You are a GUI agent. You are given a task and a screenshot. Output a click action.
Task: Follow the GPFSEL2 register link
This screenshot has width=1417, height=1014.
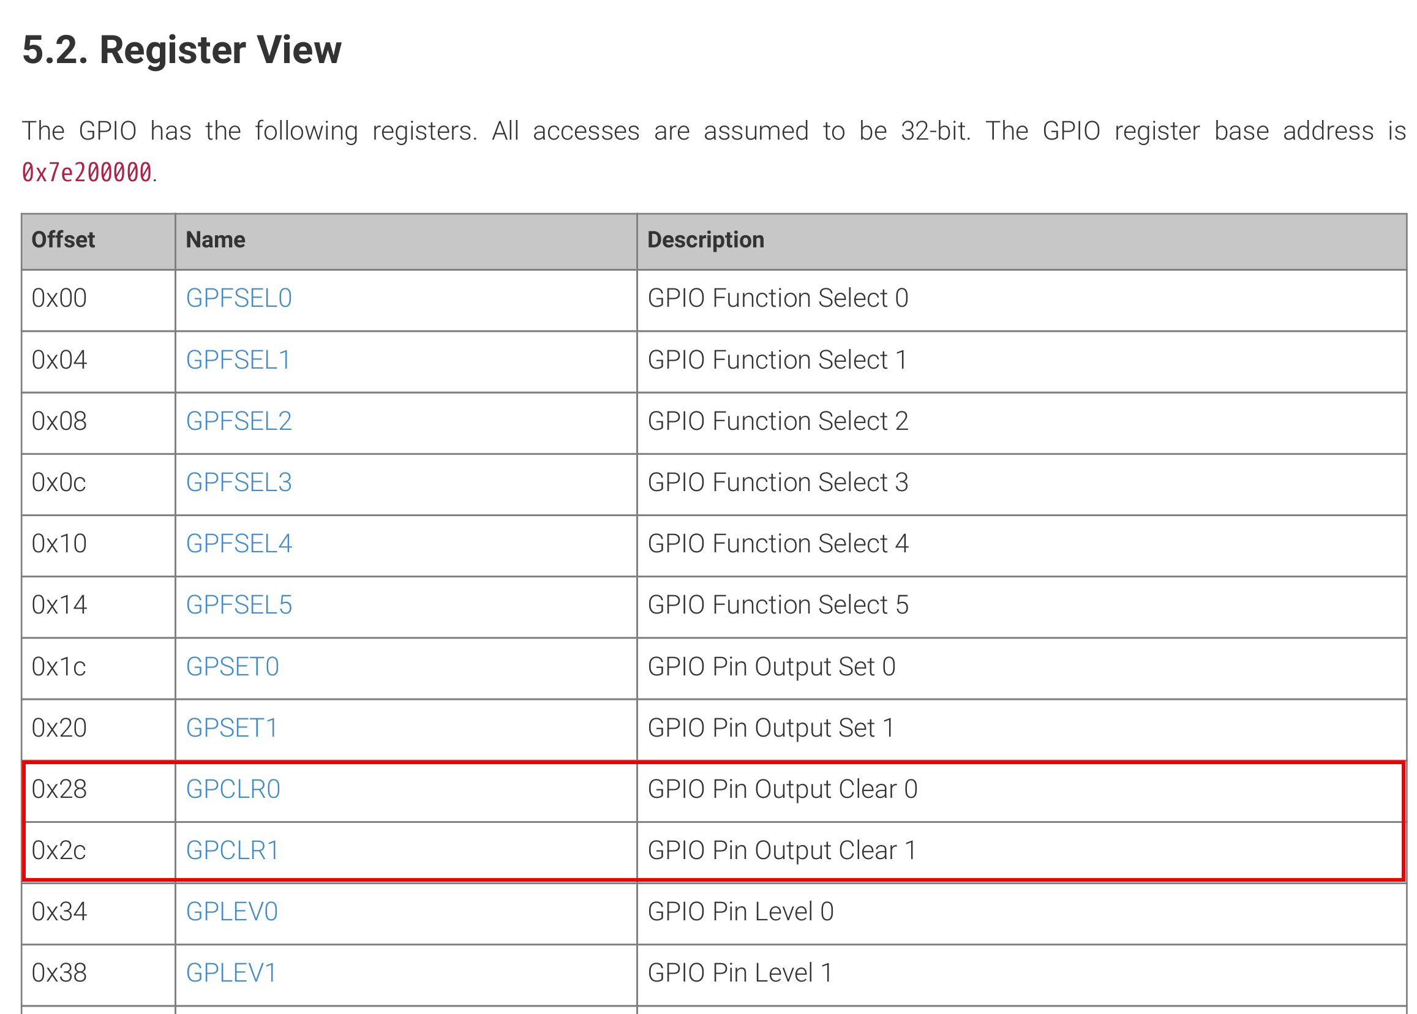coord(239,421)
